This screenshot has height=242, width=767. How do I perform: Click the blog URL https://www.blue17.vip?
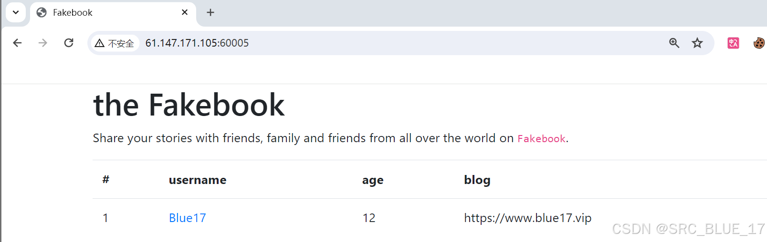click(528, 218)
